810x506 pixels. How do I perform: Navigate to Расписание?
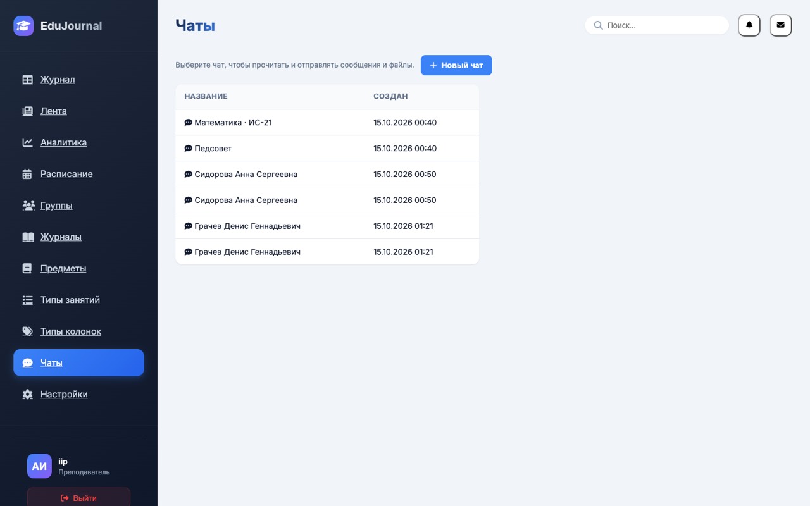coord(78,174)
